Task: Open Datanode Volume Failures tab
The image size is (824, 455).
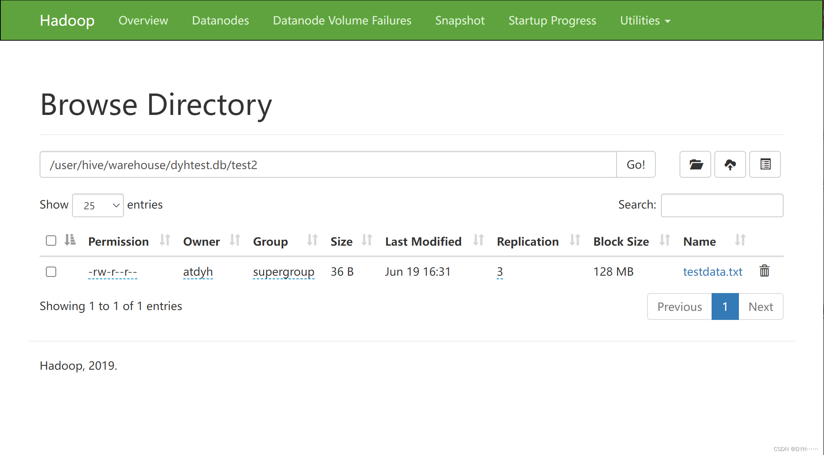Action: click(342, 21)
